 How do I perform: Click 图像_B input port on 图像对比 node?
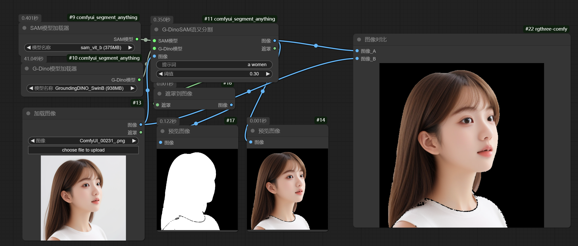[x=357, y=58]
